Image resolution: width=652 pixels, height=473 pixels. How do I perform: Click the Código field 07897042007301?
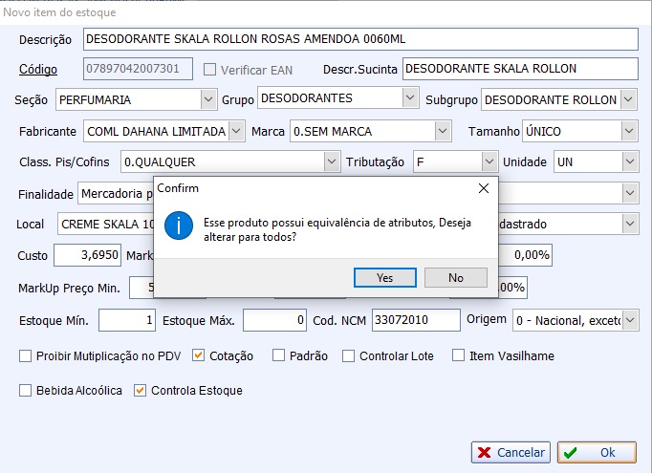[x=138, y=69]
